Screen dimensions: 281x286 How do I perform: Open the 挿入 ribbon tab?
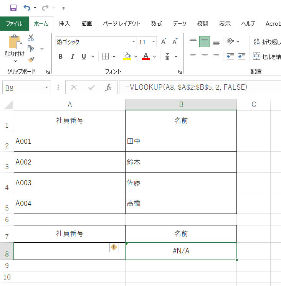tap(64, 23)
